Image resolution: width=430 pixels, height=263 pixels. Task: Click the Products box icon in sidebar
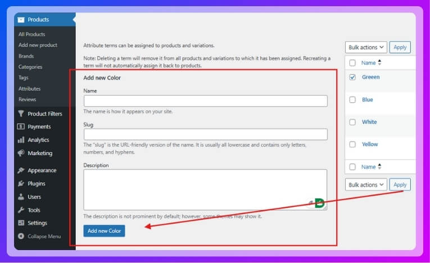coord(21,20)
